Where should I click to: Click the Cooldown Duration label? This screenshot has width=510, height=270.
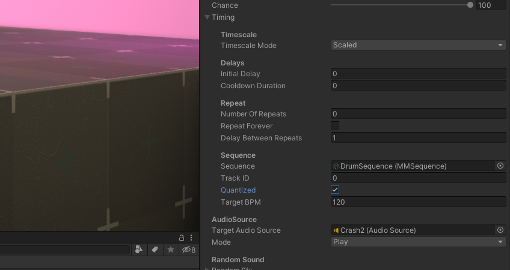253,86
